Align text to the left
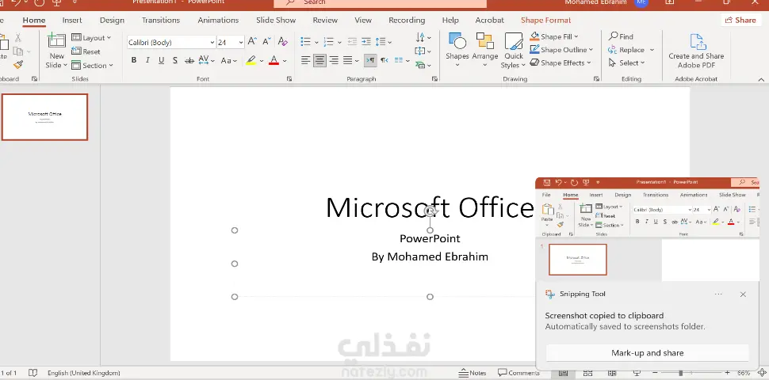The width and height of the screenshot is (769, 380). point(305,60)
